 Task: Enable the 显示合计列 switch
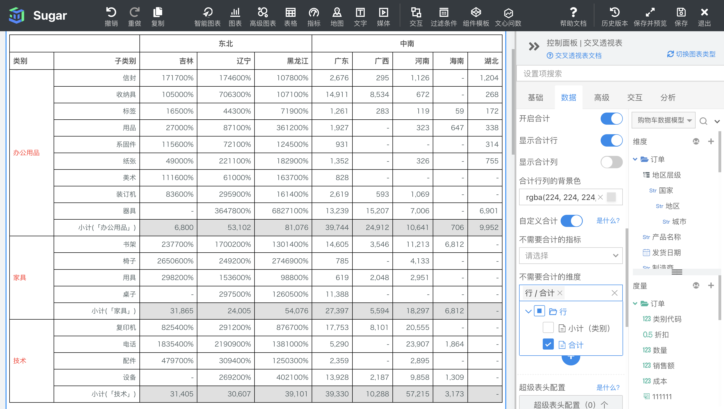[x=611, y=162]
